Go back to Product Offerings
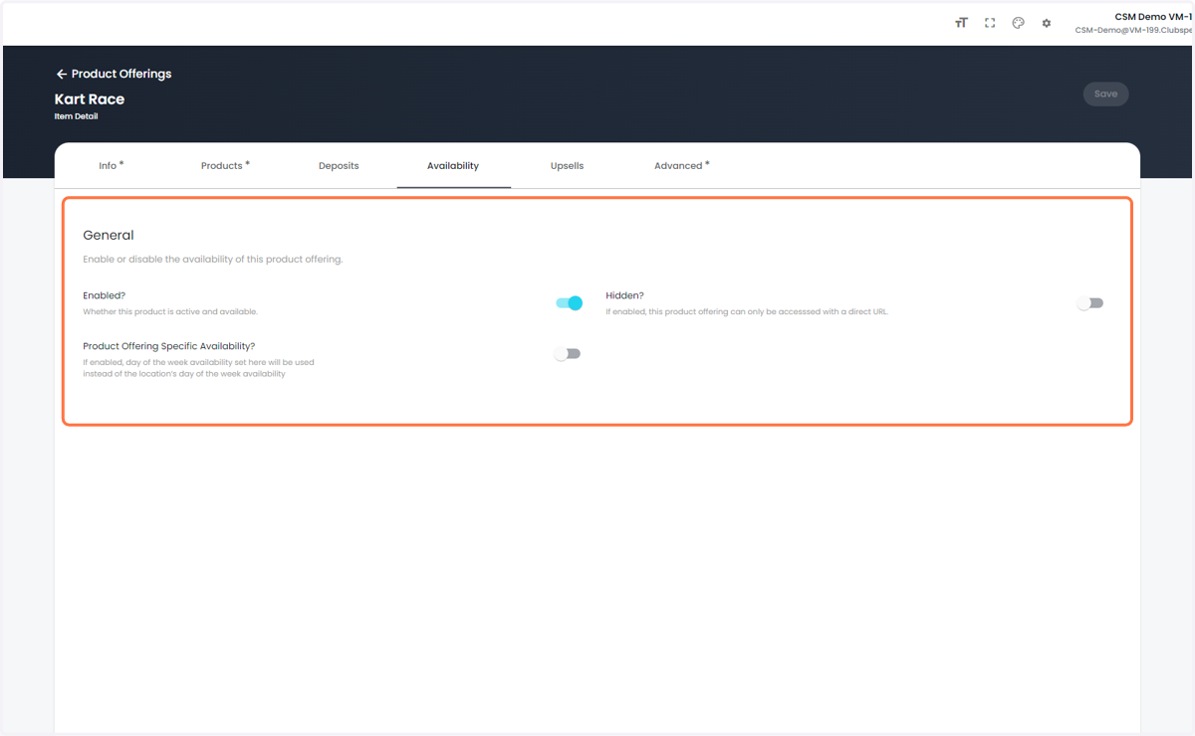This screenshot has height=736, width=1195. (114, 74)
